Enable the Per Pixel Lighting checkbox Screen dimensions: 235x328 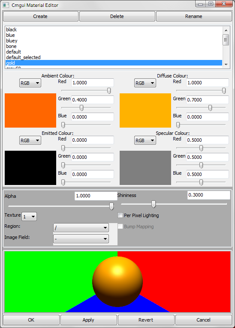click(x=120, y=215)
